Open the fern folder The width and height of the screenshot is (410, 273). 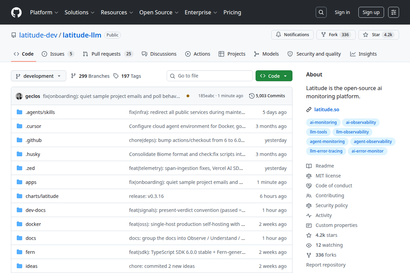pos(30,252)
